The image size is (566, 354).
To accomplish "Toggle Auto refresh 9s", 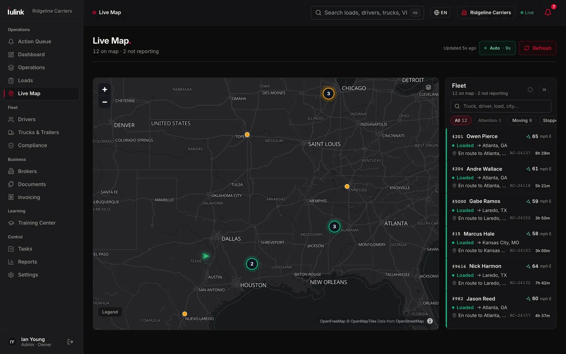I will point(497,48).
